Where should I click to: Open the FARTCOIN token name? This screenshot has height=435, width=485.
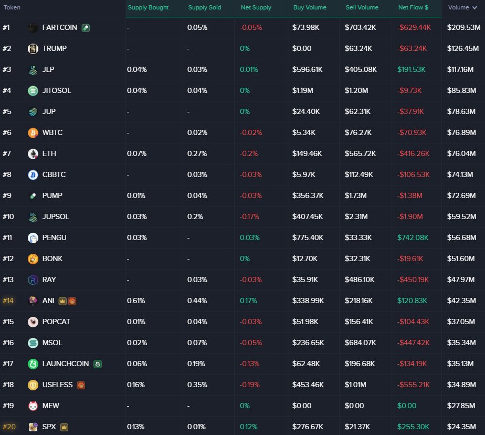click(60, 27)
